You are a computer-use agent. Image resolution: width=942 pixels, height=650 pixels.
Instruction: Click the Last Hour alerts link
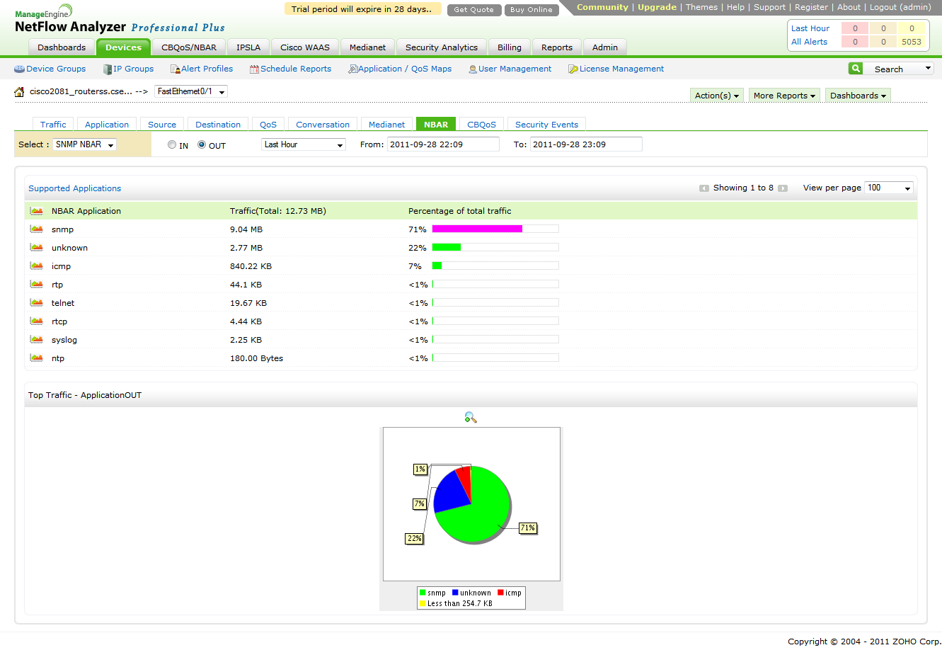coord(810,28)
